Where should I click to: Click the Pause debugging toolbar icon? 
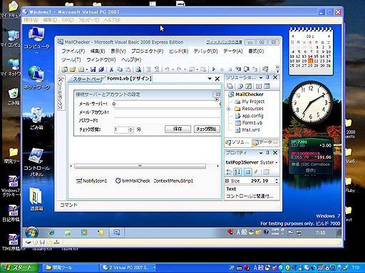click(222, 70)
